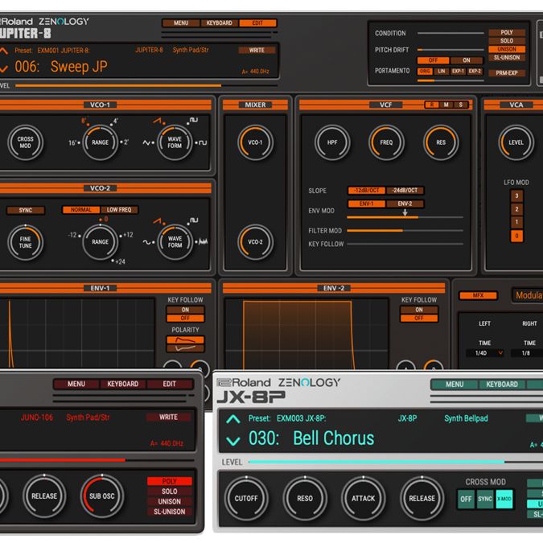This screenshot has width=543, height=543.
Task: Turn ENV-2 KEY FOLLOW OFF
Action: 418,318
